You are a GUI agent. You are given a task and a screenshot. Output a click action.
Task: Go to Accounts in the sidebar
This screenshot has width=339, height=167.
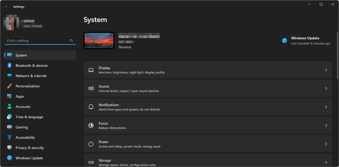(23, 107)
